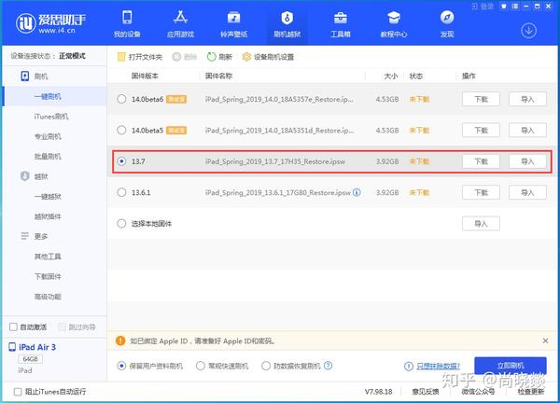The height and width of the screenshot is (403, 560).
Task: Open the 我的设备 device section
Action: click(127, 24)
